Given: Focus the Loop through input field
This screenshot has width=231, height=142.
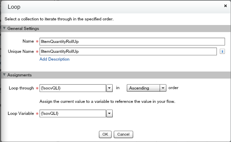Looking at the screenshot, I should pos(72,88).
